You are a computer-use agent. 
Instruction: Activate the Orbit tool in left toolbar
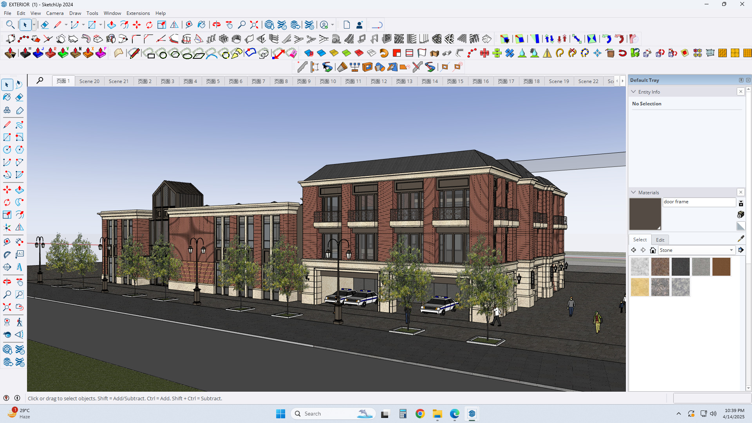pyautogui.click(x=7, y=282)
